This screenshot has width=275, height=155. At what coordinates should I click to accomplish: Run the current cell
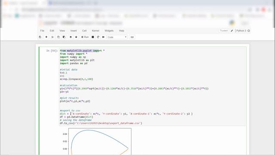85,37
